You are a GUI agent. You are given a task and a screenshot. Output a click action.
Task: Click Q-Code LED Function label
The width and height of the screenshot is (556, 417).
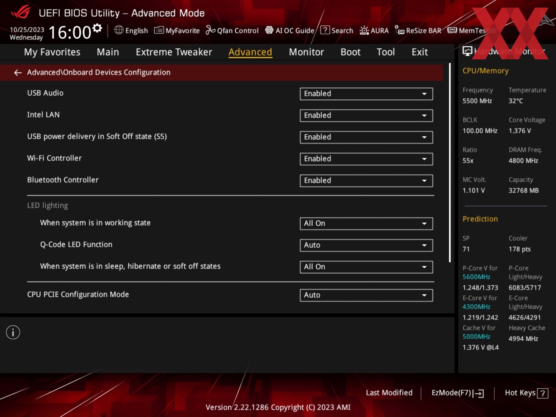point(76,245)
